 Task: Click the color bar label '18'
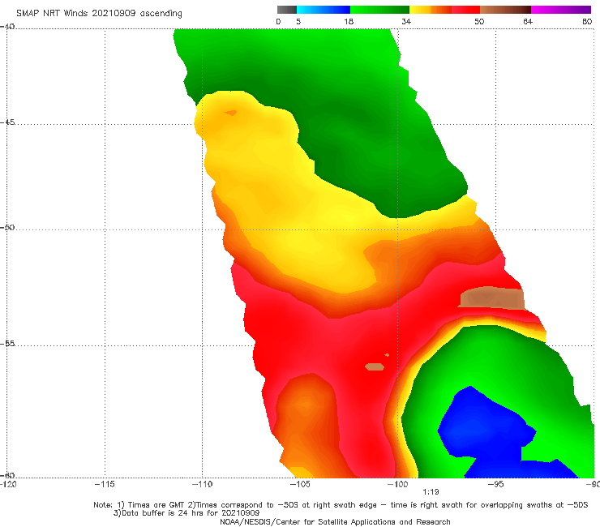click(349, 22)
